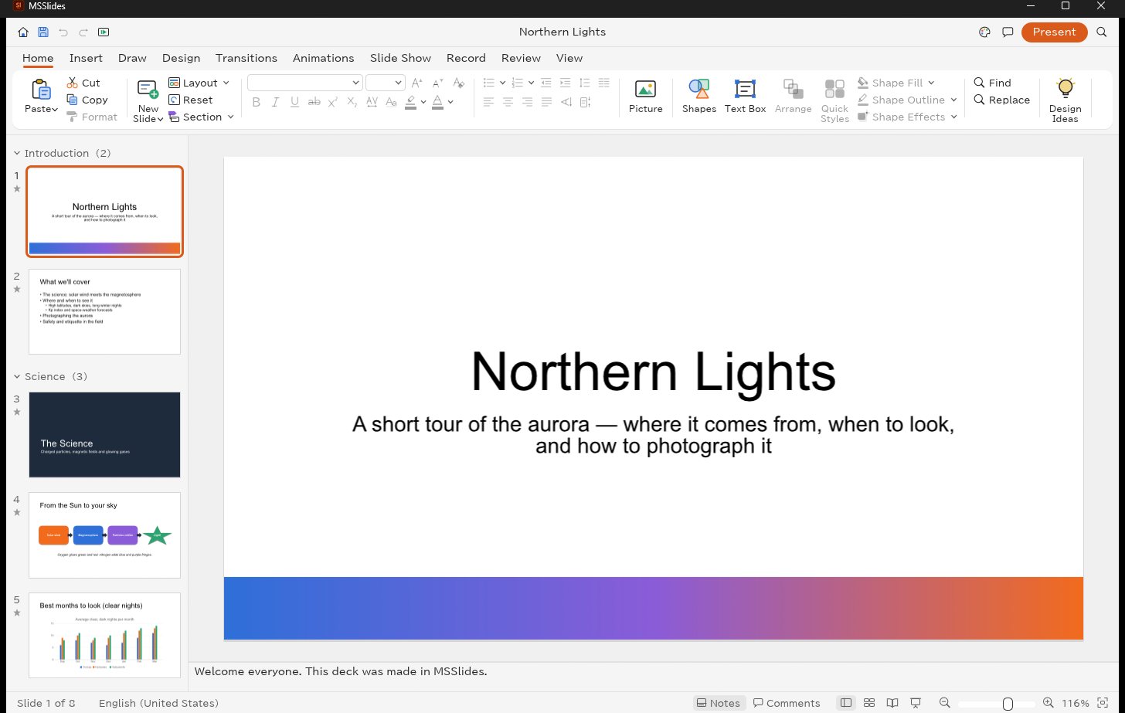
Task: Open the Review tab
Action: pos(521,58)
